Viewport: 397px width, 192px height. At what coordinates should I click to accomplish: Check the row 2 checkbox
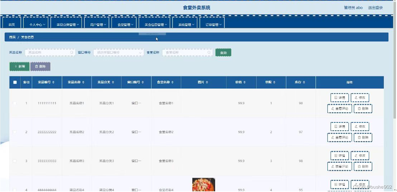pyautogui.click(x=15, y=132)
